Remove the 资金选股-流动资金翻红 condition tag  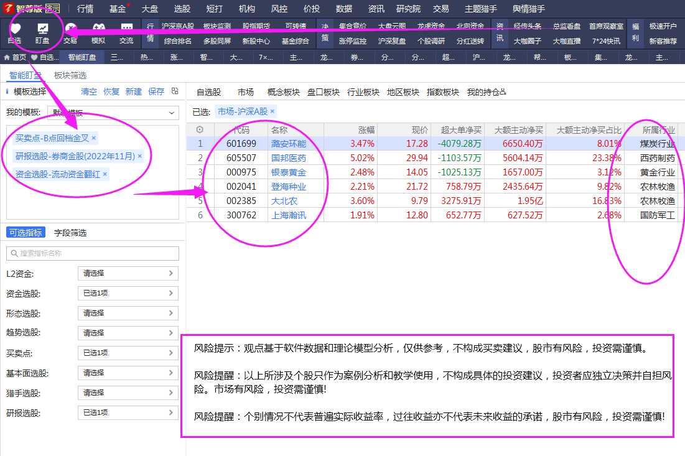[105, 174]
